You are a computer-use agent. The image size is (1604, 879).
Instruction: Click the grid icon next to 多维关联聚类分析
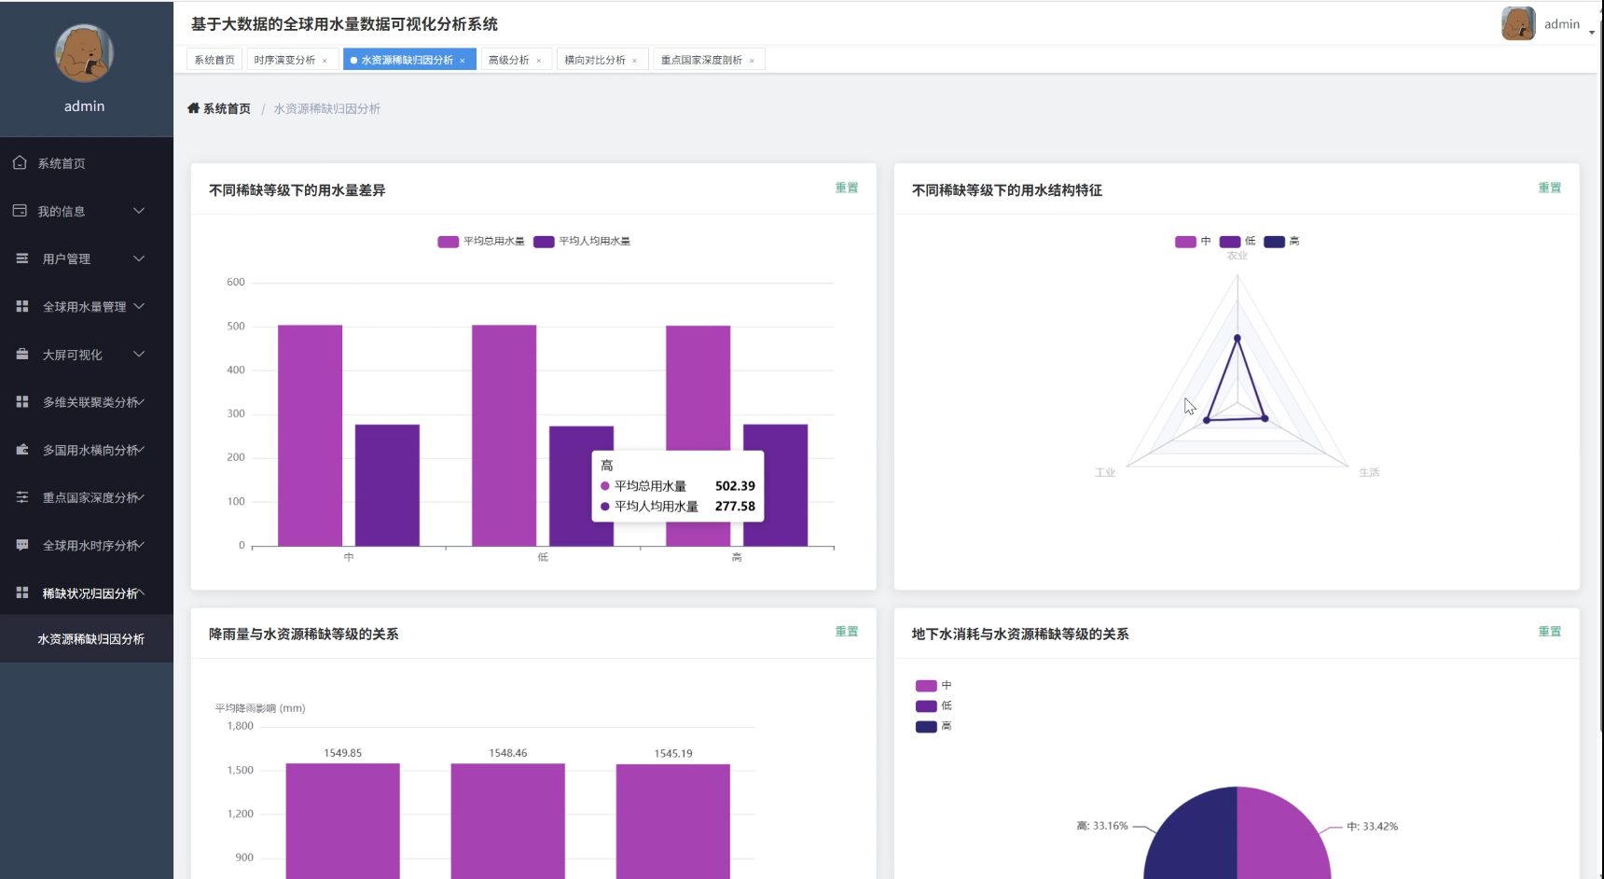point(22,401)
